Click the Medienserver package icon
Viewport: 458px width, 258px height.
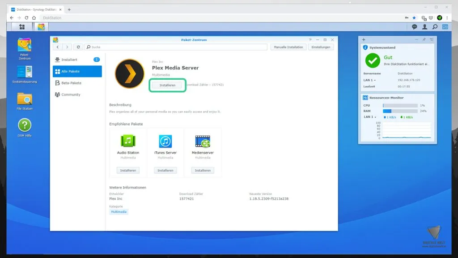[203, 141]
